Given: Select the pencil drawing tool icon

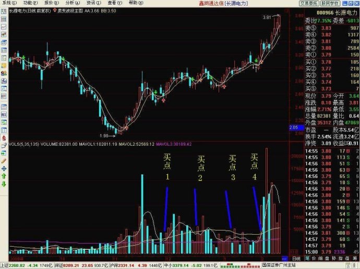Looking at the screenshot, I should tap(4, 161).
